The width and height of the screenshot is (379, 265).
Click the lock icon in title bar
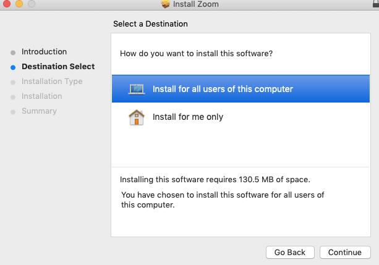coord(376,3)
